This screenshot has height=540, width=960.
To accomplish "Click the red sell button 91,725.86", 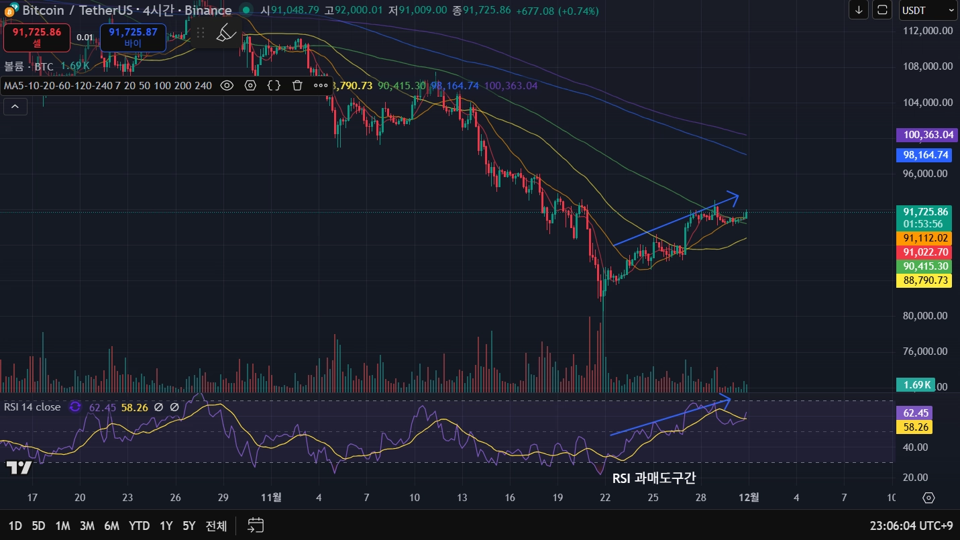I will coord(37,38).
